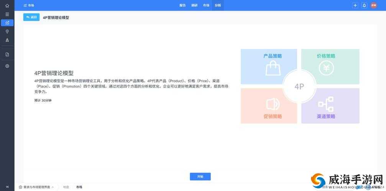Image resolution: width=386 pixels, height=191 pixels.
Task: Click the megaphone promotion strategy icon
Action: [x=273, y=104]
